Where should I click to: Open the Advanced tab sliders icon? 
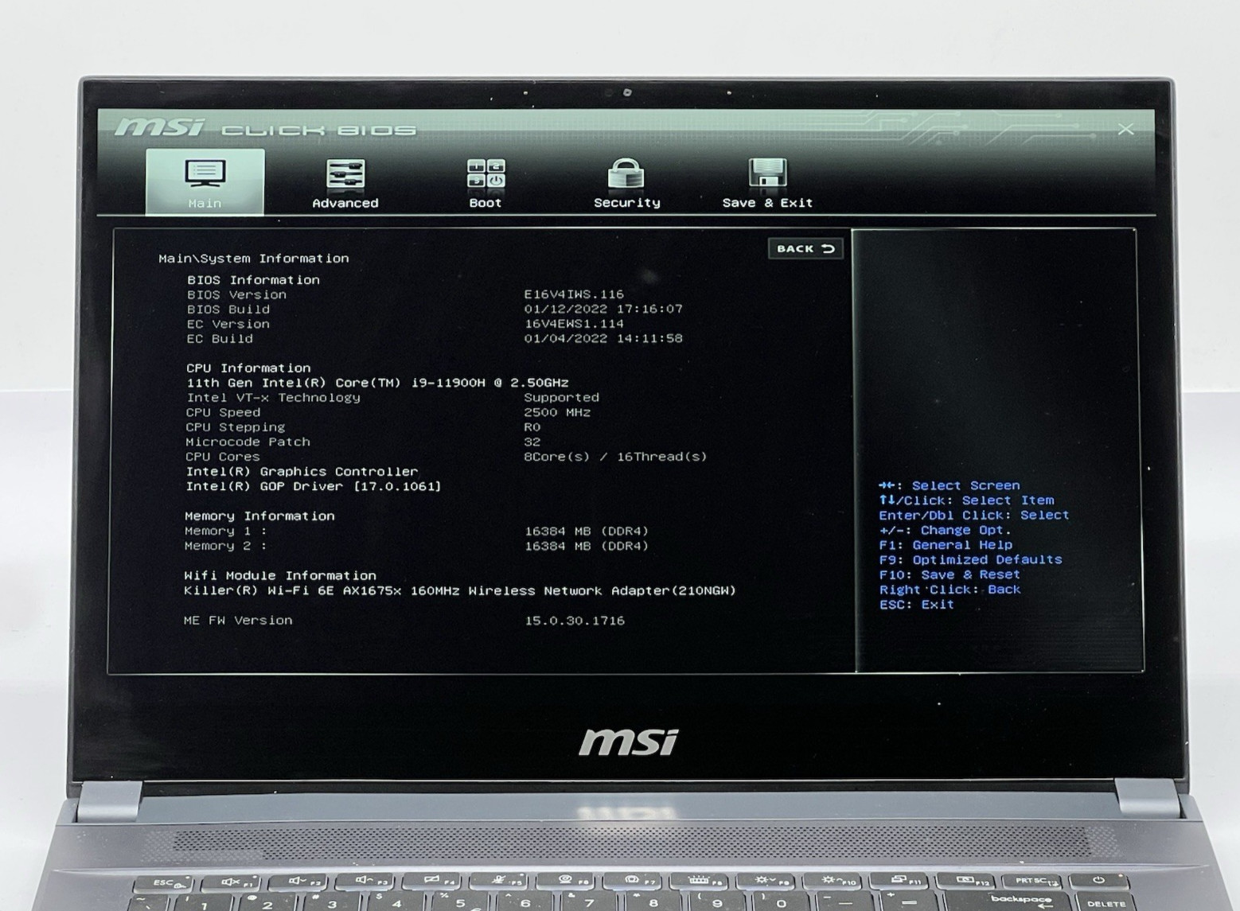click(345, 173)
